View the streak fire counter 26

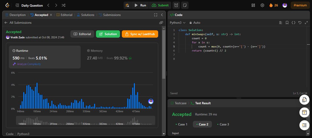click(274, 5)
